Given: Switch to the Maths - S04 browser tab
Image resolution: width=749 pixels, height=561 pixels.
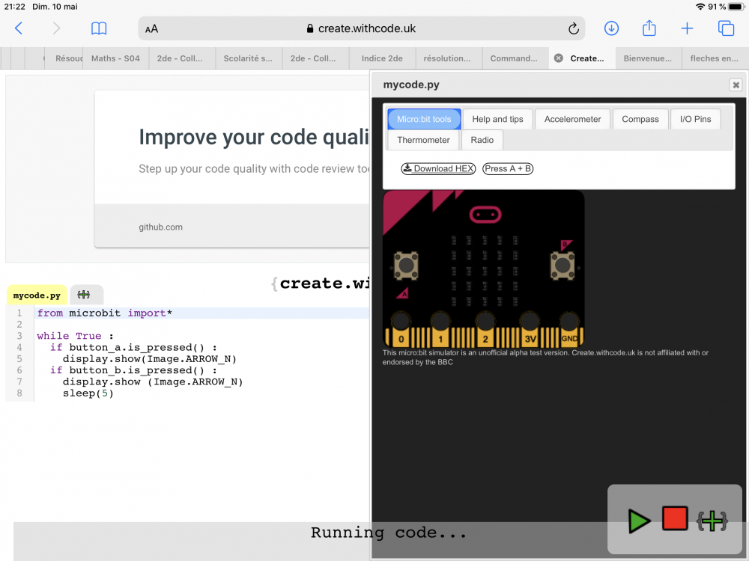Looking at the screenshot, I should coord(115,58).
